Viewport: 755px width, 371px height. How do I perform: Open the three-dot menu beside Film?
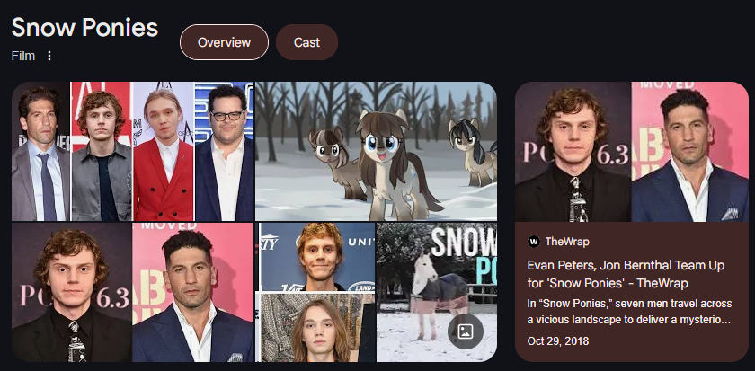point(49,56)
